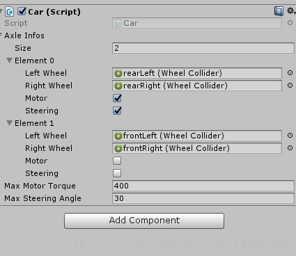
Task: Click the Add Component button
Action: (x=144, y=221)
